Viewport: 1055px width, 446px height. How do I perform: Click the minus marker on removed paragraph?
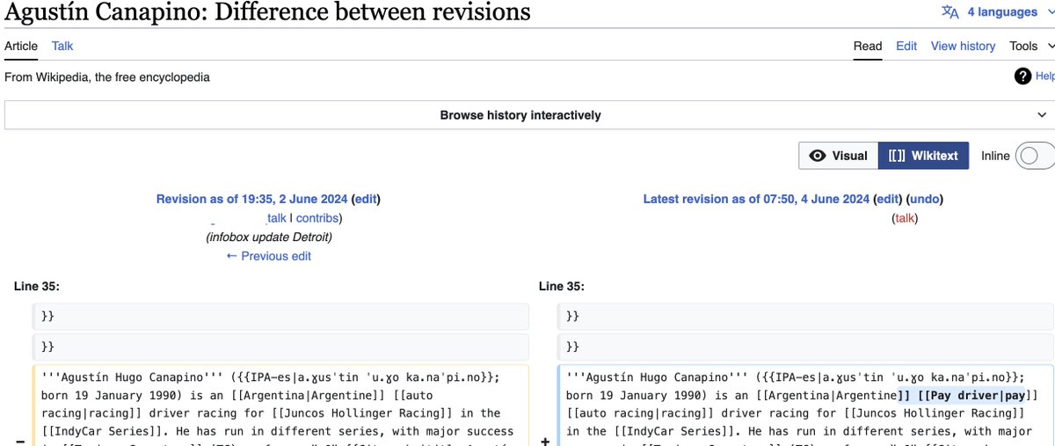20,440
